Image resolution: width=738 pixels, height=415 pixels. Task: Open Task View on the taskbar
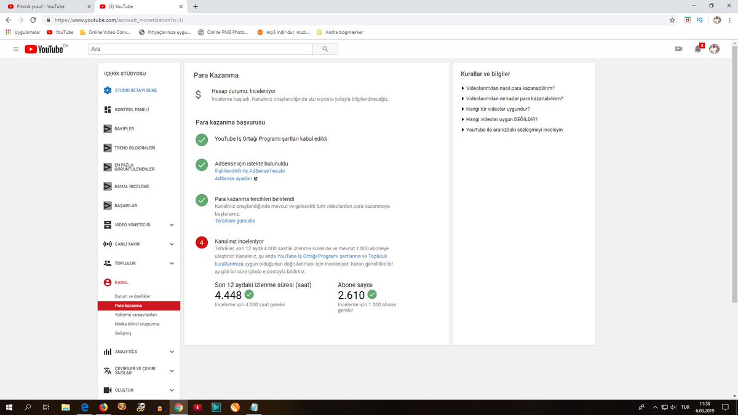[x=46, y=407]
